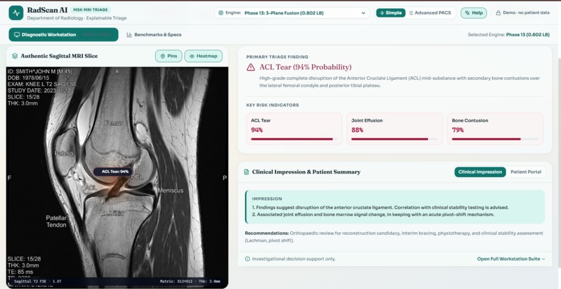Open the Engine selection dropdown
This screenshot has width=561, height=289.
(292, 13)
